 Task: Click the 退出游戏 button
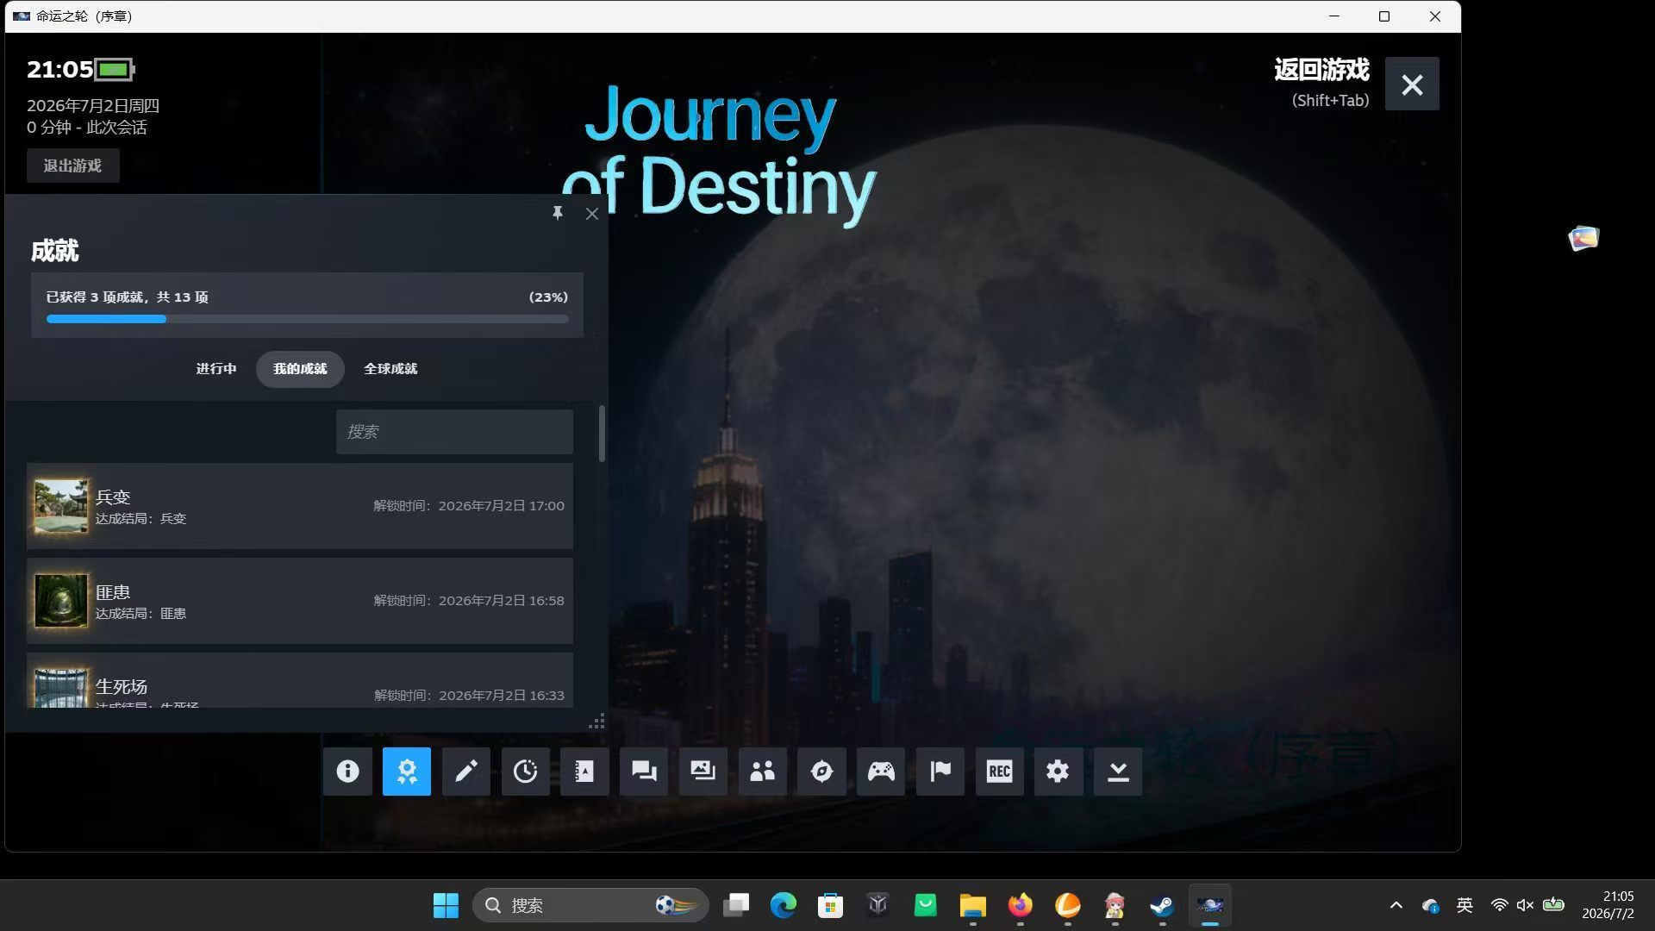[x=73, y=166]
